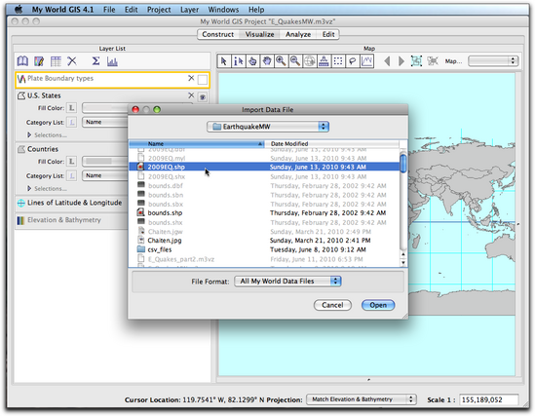Open the Projection dropdown

[x=362, y=399]
